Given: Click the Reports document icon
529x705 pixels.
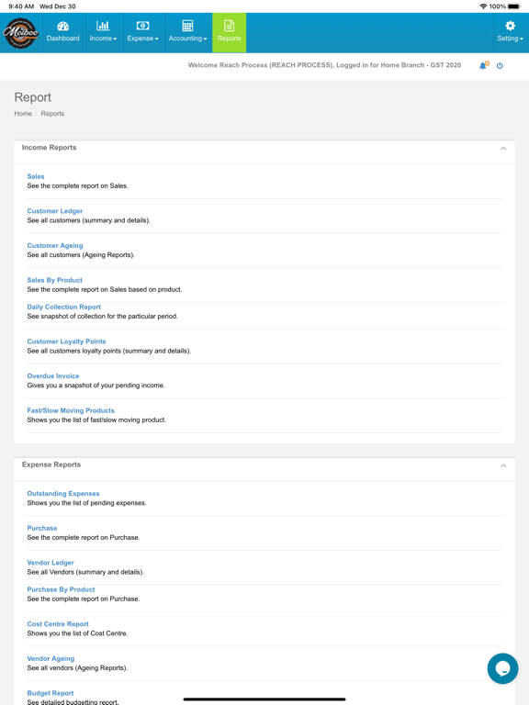Looking at the screenshot, I should (229, 26).
